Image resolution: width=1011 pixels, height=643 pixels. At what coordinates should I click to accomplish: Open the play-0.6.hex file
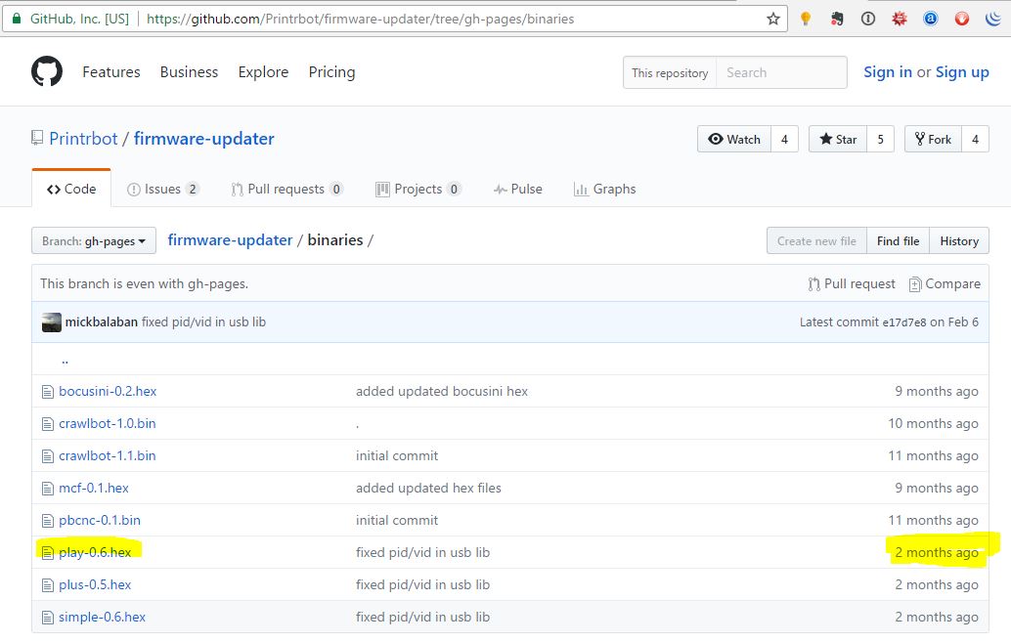tap(95, 552)
